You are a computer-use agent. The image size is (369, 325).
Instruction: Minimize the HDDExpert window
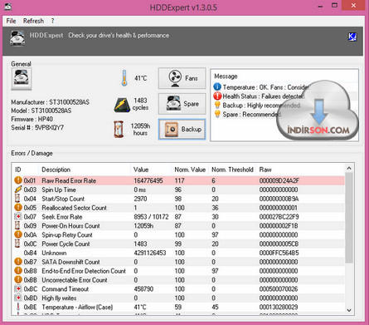320,6
